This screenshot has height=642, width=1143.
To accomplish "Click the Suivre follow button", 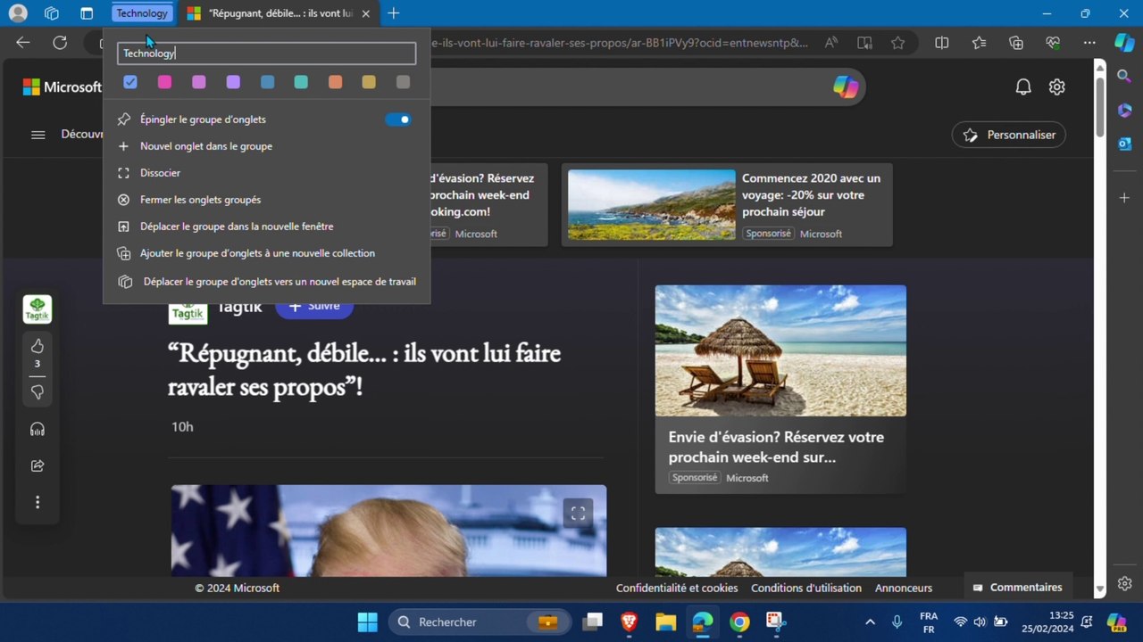I will [314, 306].
